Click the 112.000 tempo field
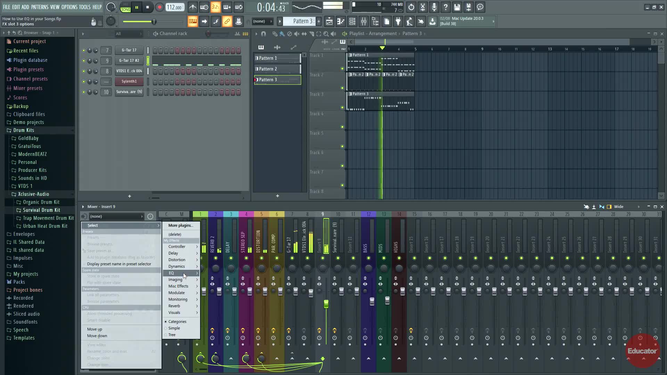667x375 pixels. point(175,7)
